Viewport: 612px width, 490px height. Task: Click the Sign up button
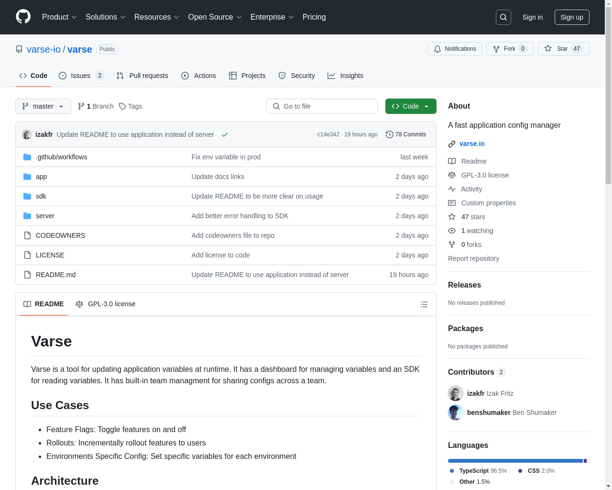572,17
